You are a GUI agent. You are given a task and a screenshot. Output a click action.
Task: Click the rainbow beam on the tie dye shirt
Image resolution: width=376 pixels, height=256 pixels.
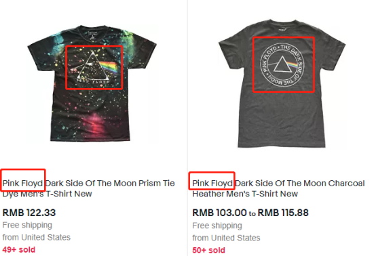pos(109,67)
